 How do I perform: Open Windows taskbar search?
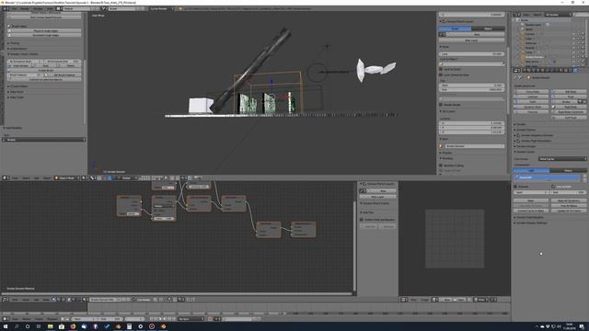[17, 326]
